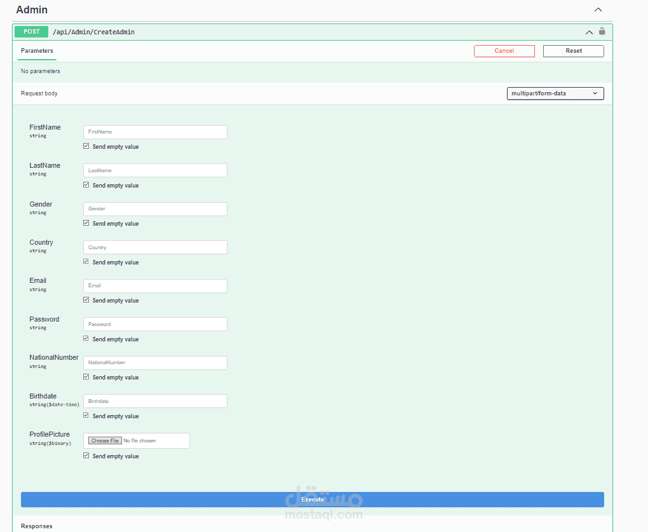Image resolution: width=648 pixels, height=532 pixels.
Task: Click the 'No parameters' text
Action: (41, 71)
